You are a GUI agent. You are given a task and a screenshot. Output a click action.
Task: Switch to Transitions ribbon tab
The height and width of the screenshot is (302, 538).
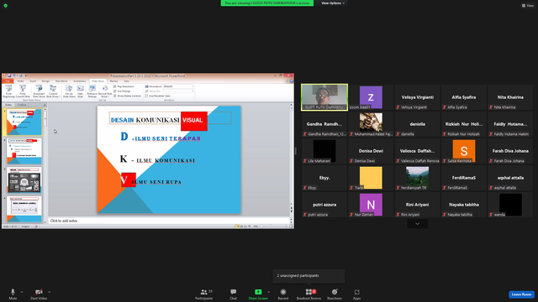[x=61, y=81]
